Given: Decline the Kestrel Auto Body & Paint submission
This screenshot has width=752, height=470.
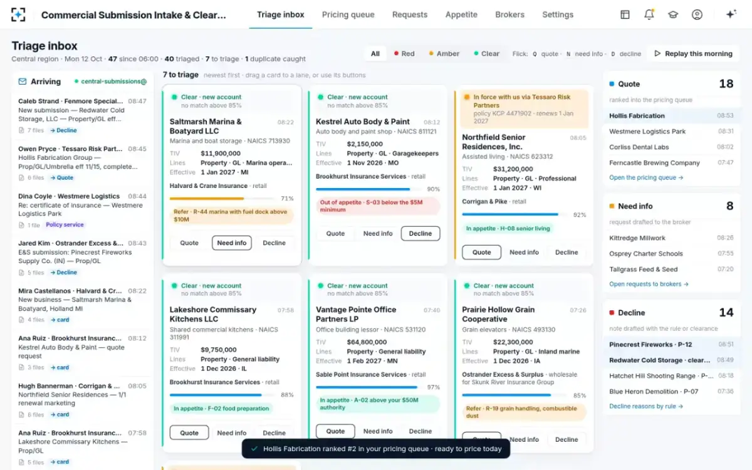Looking at the screenshot, I should point(420,234).
